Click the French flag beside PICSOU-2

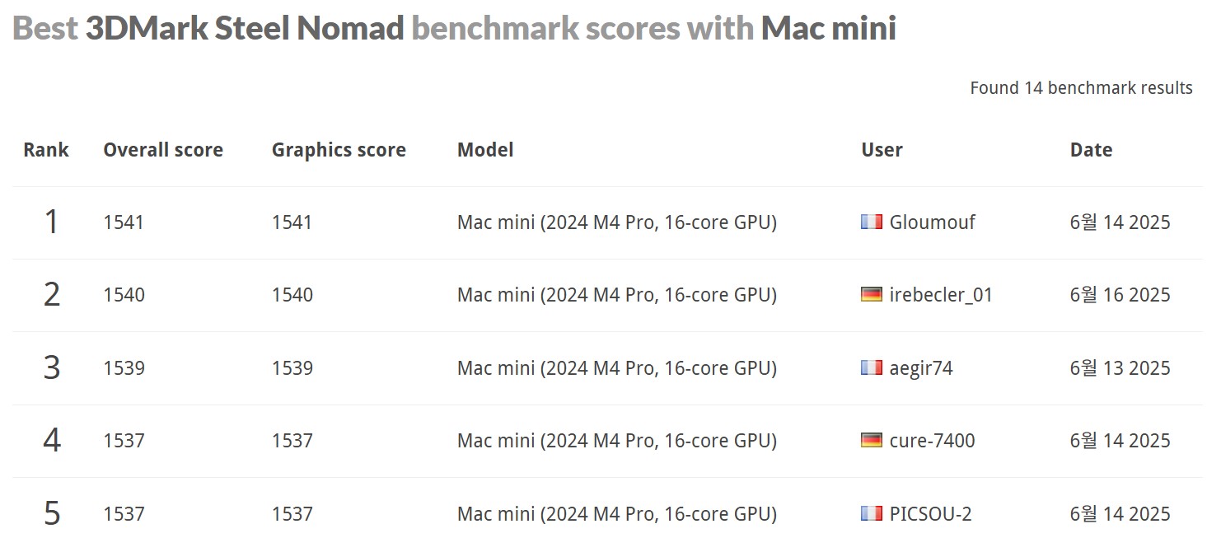click(872, 513)
